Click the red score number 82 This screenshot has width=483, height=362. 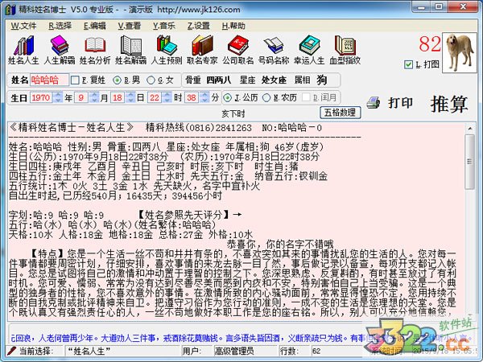coord(430,44)
